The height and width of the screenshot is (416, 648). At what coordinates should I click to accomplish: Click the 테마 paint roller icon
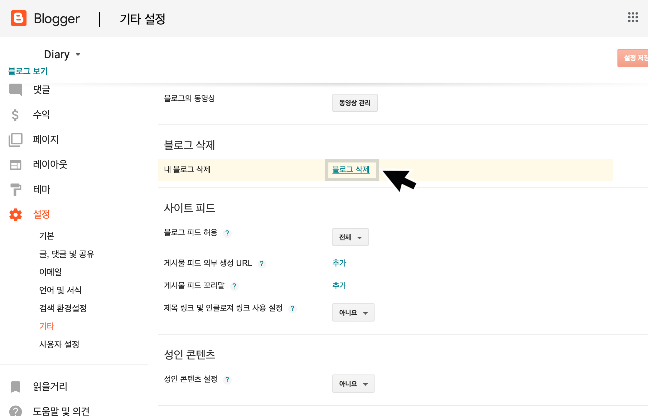pyautogui.click(x=16, y=189)
